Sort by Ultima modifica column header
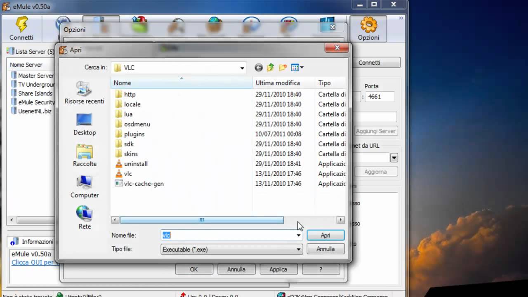 pos(283,83)
